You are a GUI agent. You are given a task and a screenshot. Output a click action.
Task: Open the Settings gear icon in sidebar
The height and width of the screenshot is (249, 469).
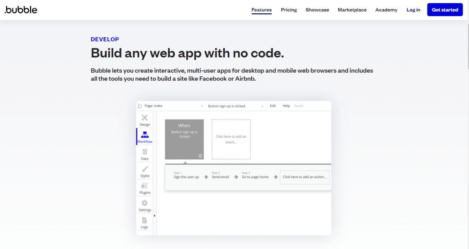click(145, 203)
